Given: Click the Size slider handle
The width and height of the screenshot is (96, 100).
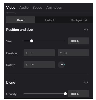Looking at the screenshot, I should (32, 41).
